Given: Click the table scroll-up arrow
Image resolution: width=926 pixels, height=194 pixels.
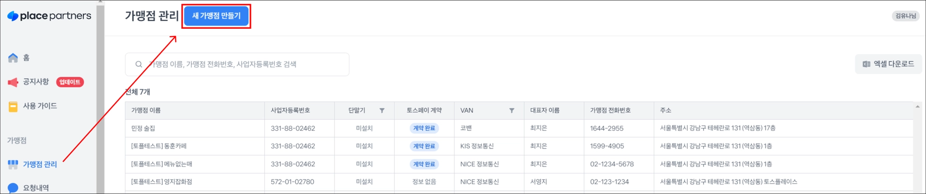Looking at the screenshot, I should [x=917, y=107].
